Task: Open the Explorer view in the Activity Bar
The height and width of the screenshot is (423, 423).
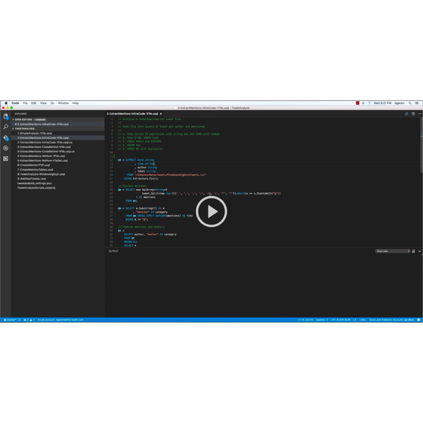Action: pyautogui.click(x=6, y=116)
